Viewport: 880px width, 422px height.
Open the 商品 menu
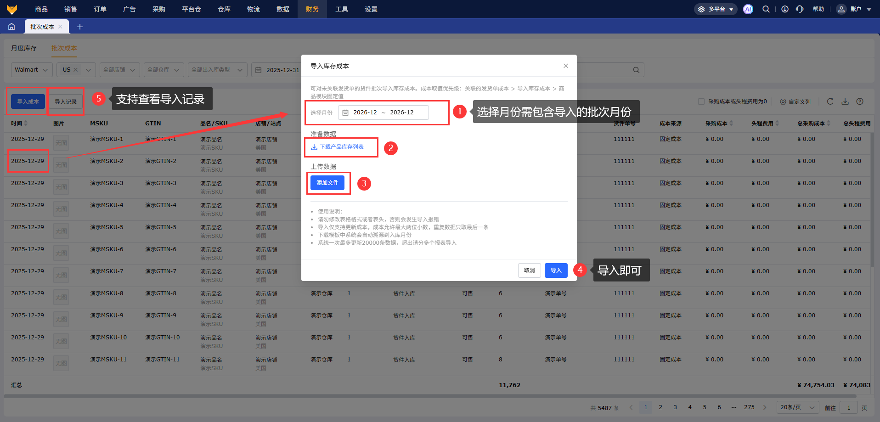click(41, 9)
